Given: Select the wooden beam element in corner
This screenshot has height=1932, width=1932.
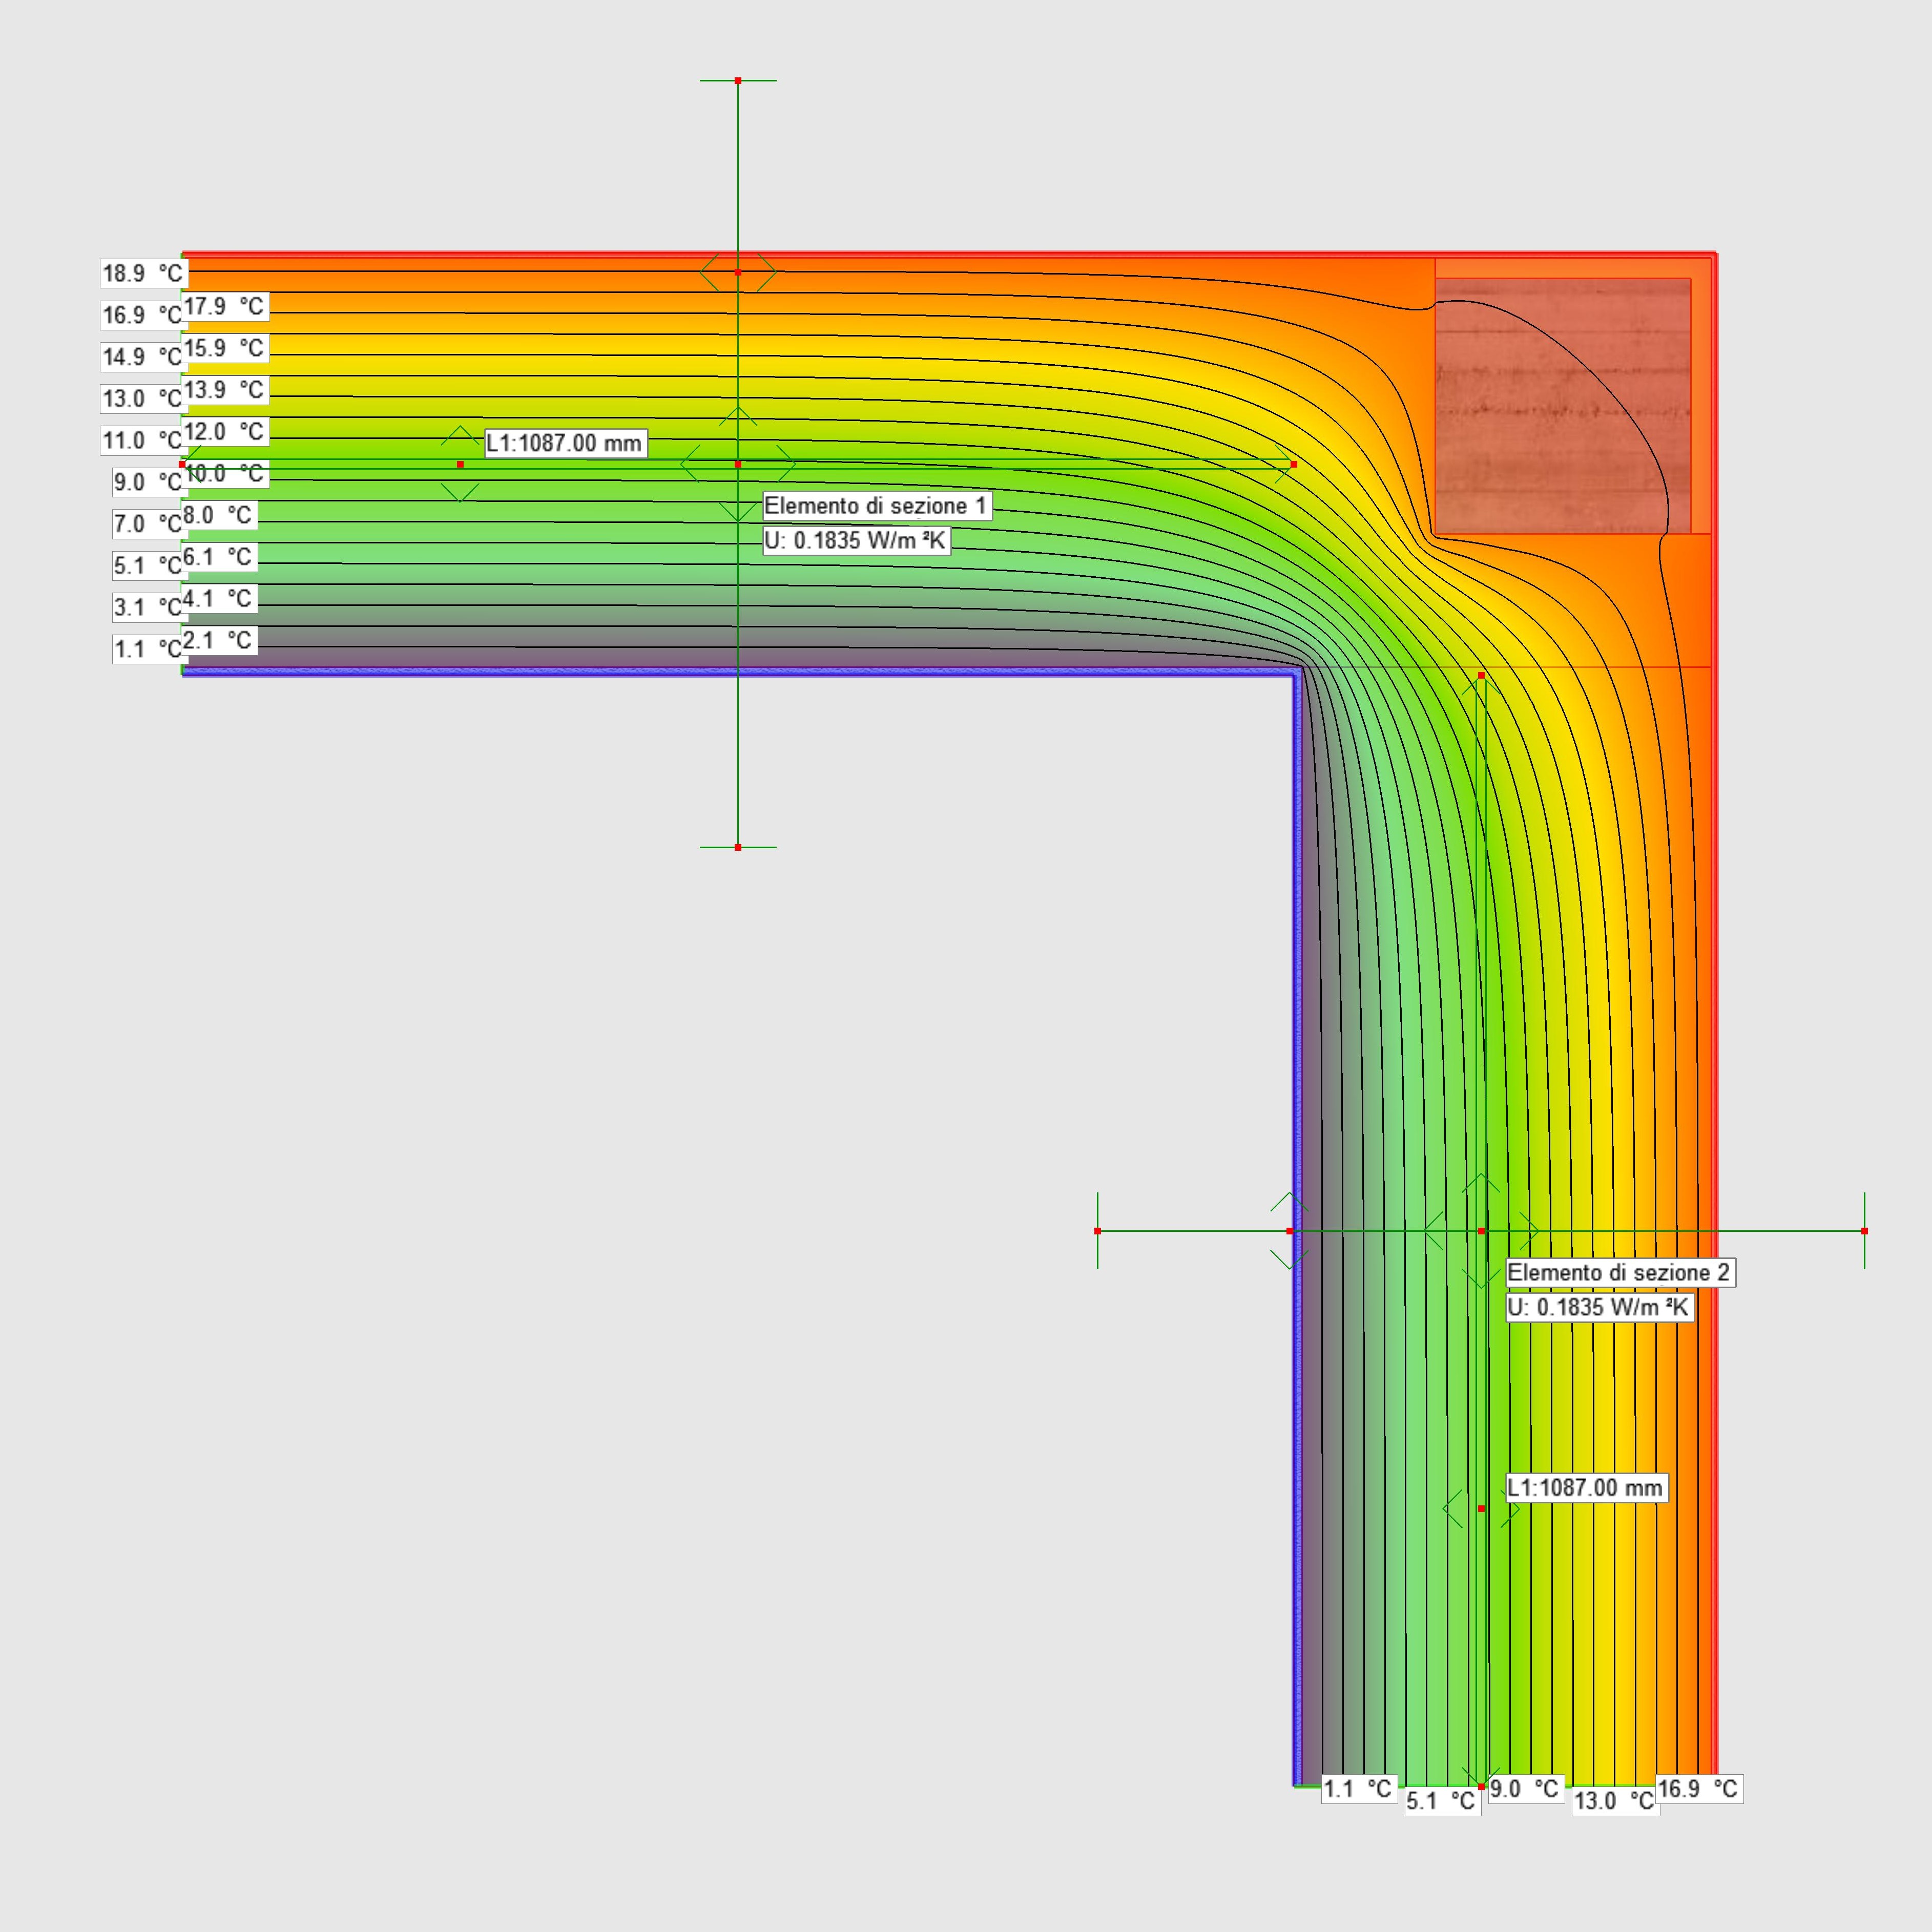Looking at the screenshot, I should tap(1563, 406).
